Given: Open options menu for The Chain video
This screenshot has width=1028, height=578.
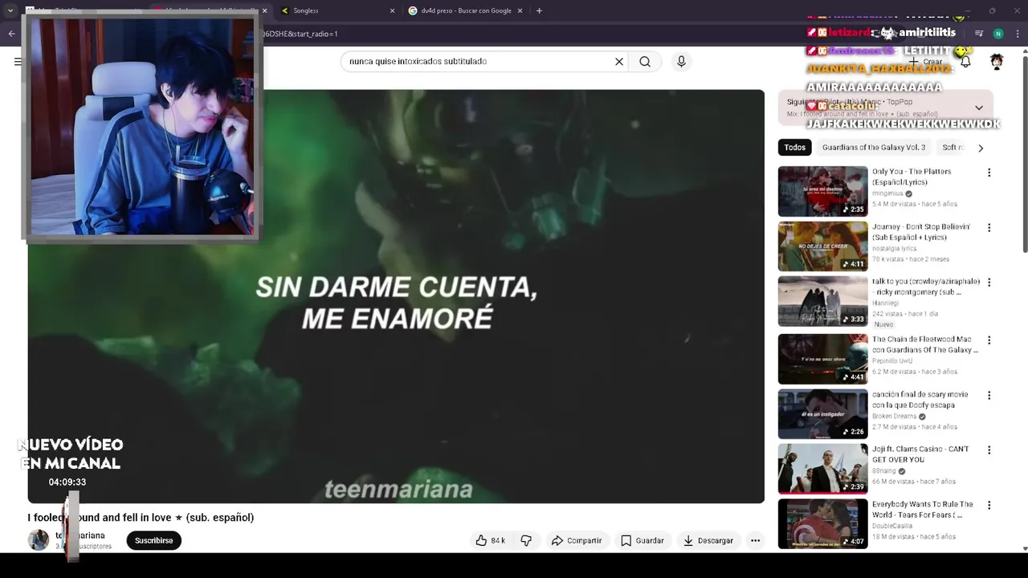Looking at the screenshot, I should pos(989,340).
